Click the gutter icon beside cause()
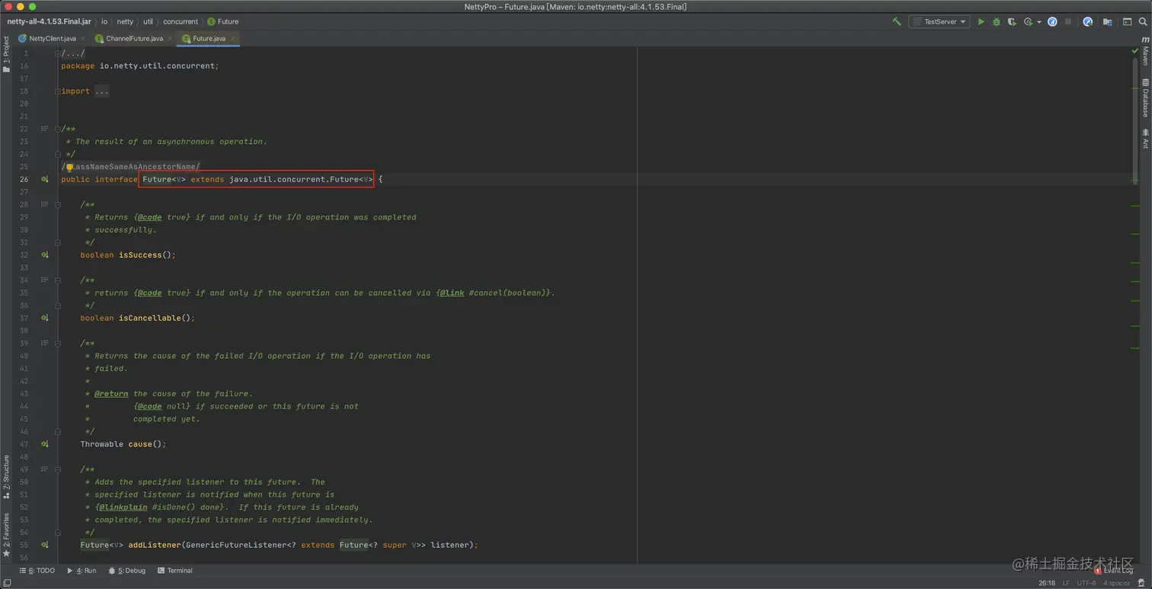 coord(44,444)
